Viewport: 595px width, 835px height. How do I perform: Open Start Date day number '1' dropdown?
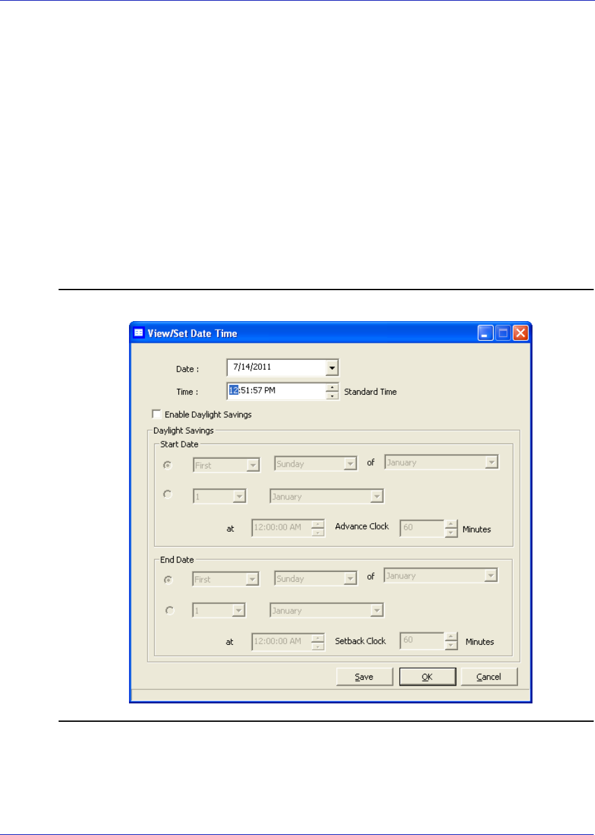coord(239,497)
